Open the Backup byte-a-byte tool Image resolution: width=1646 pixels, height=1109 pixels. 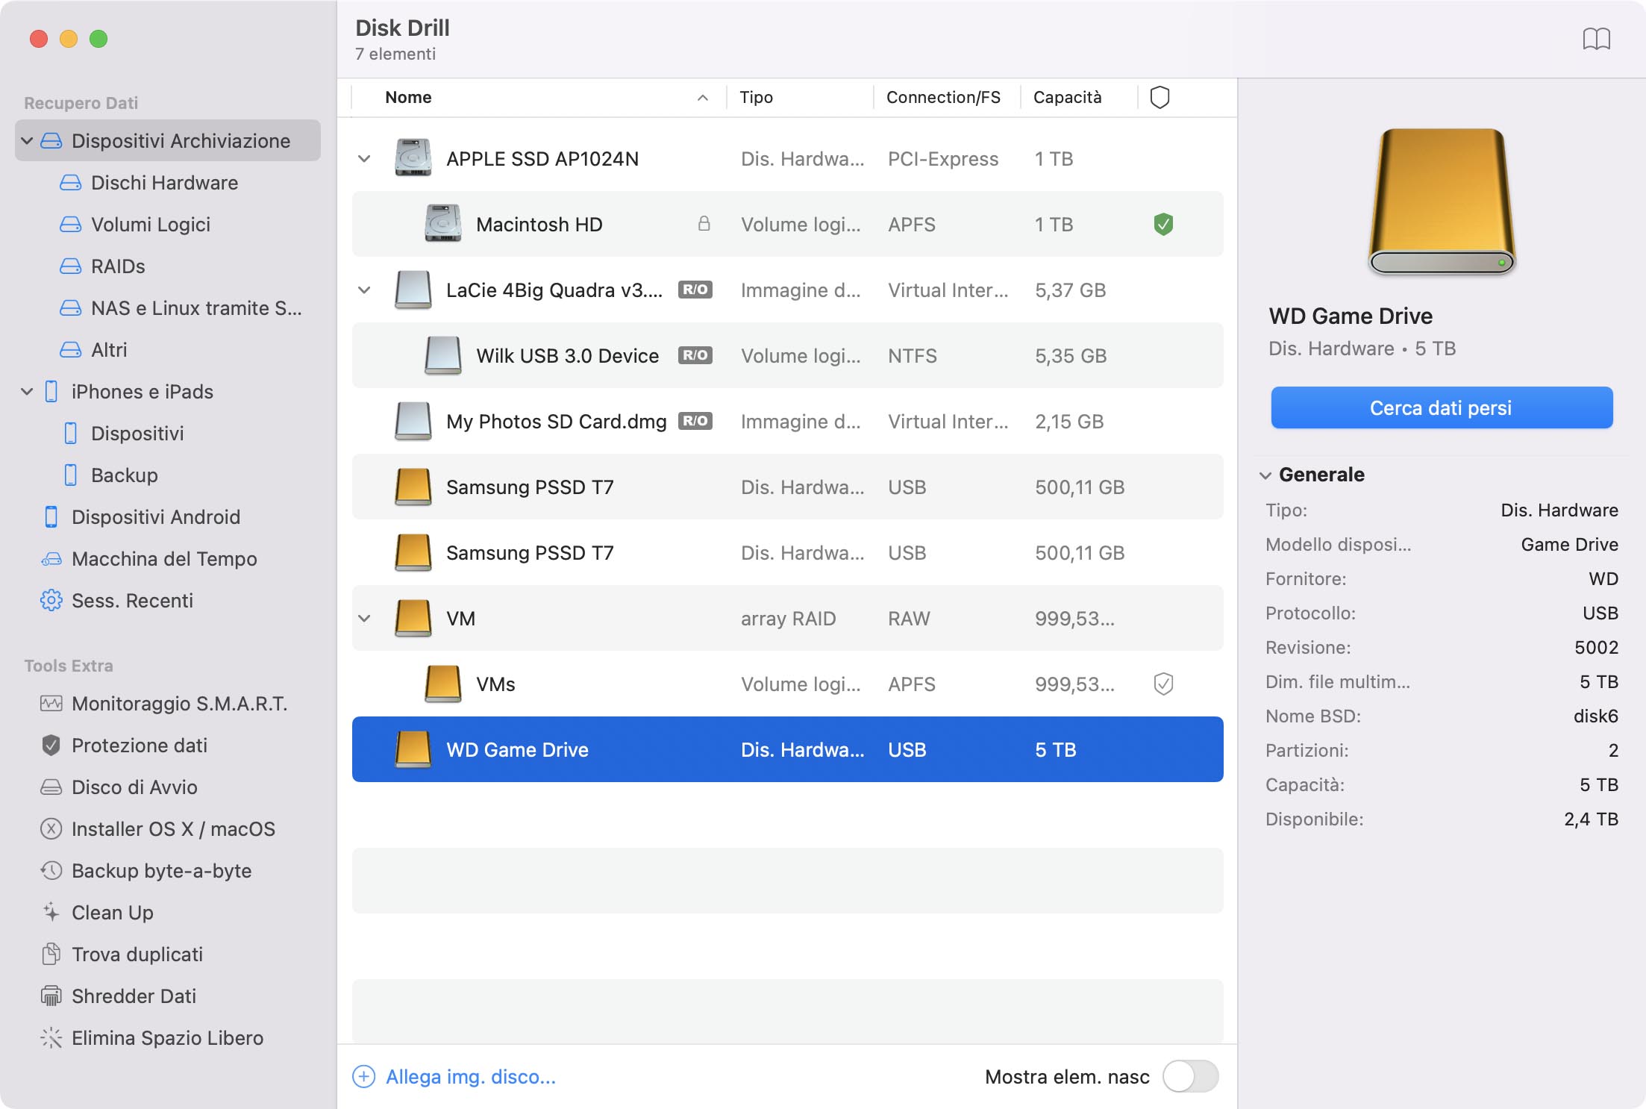(162, 869)
